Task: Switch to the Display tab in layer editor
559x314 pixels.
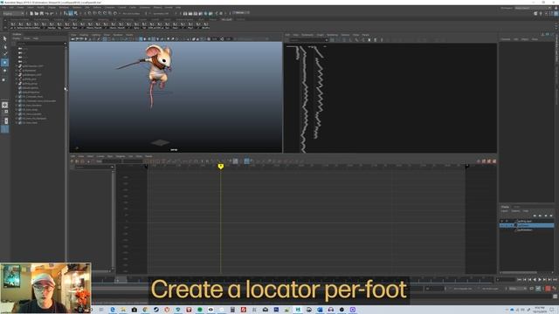Action: click(505, 207)
